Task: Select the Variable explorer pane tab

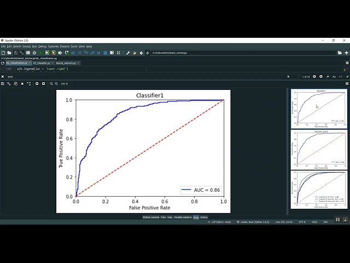Action: 183,217
